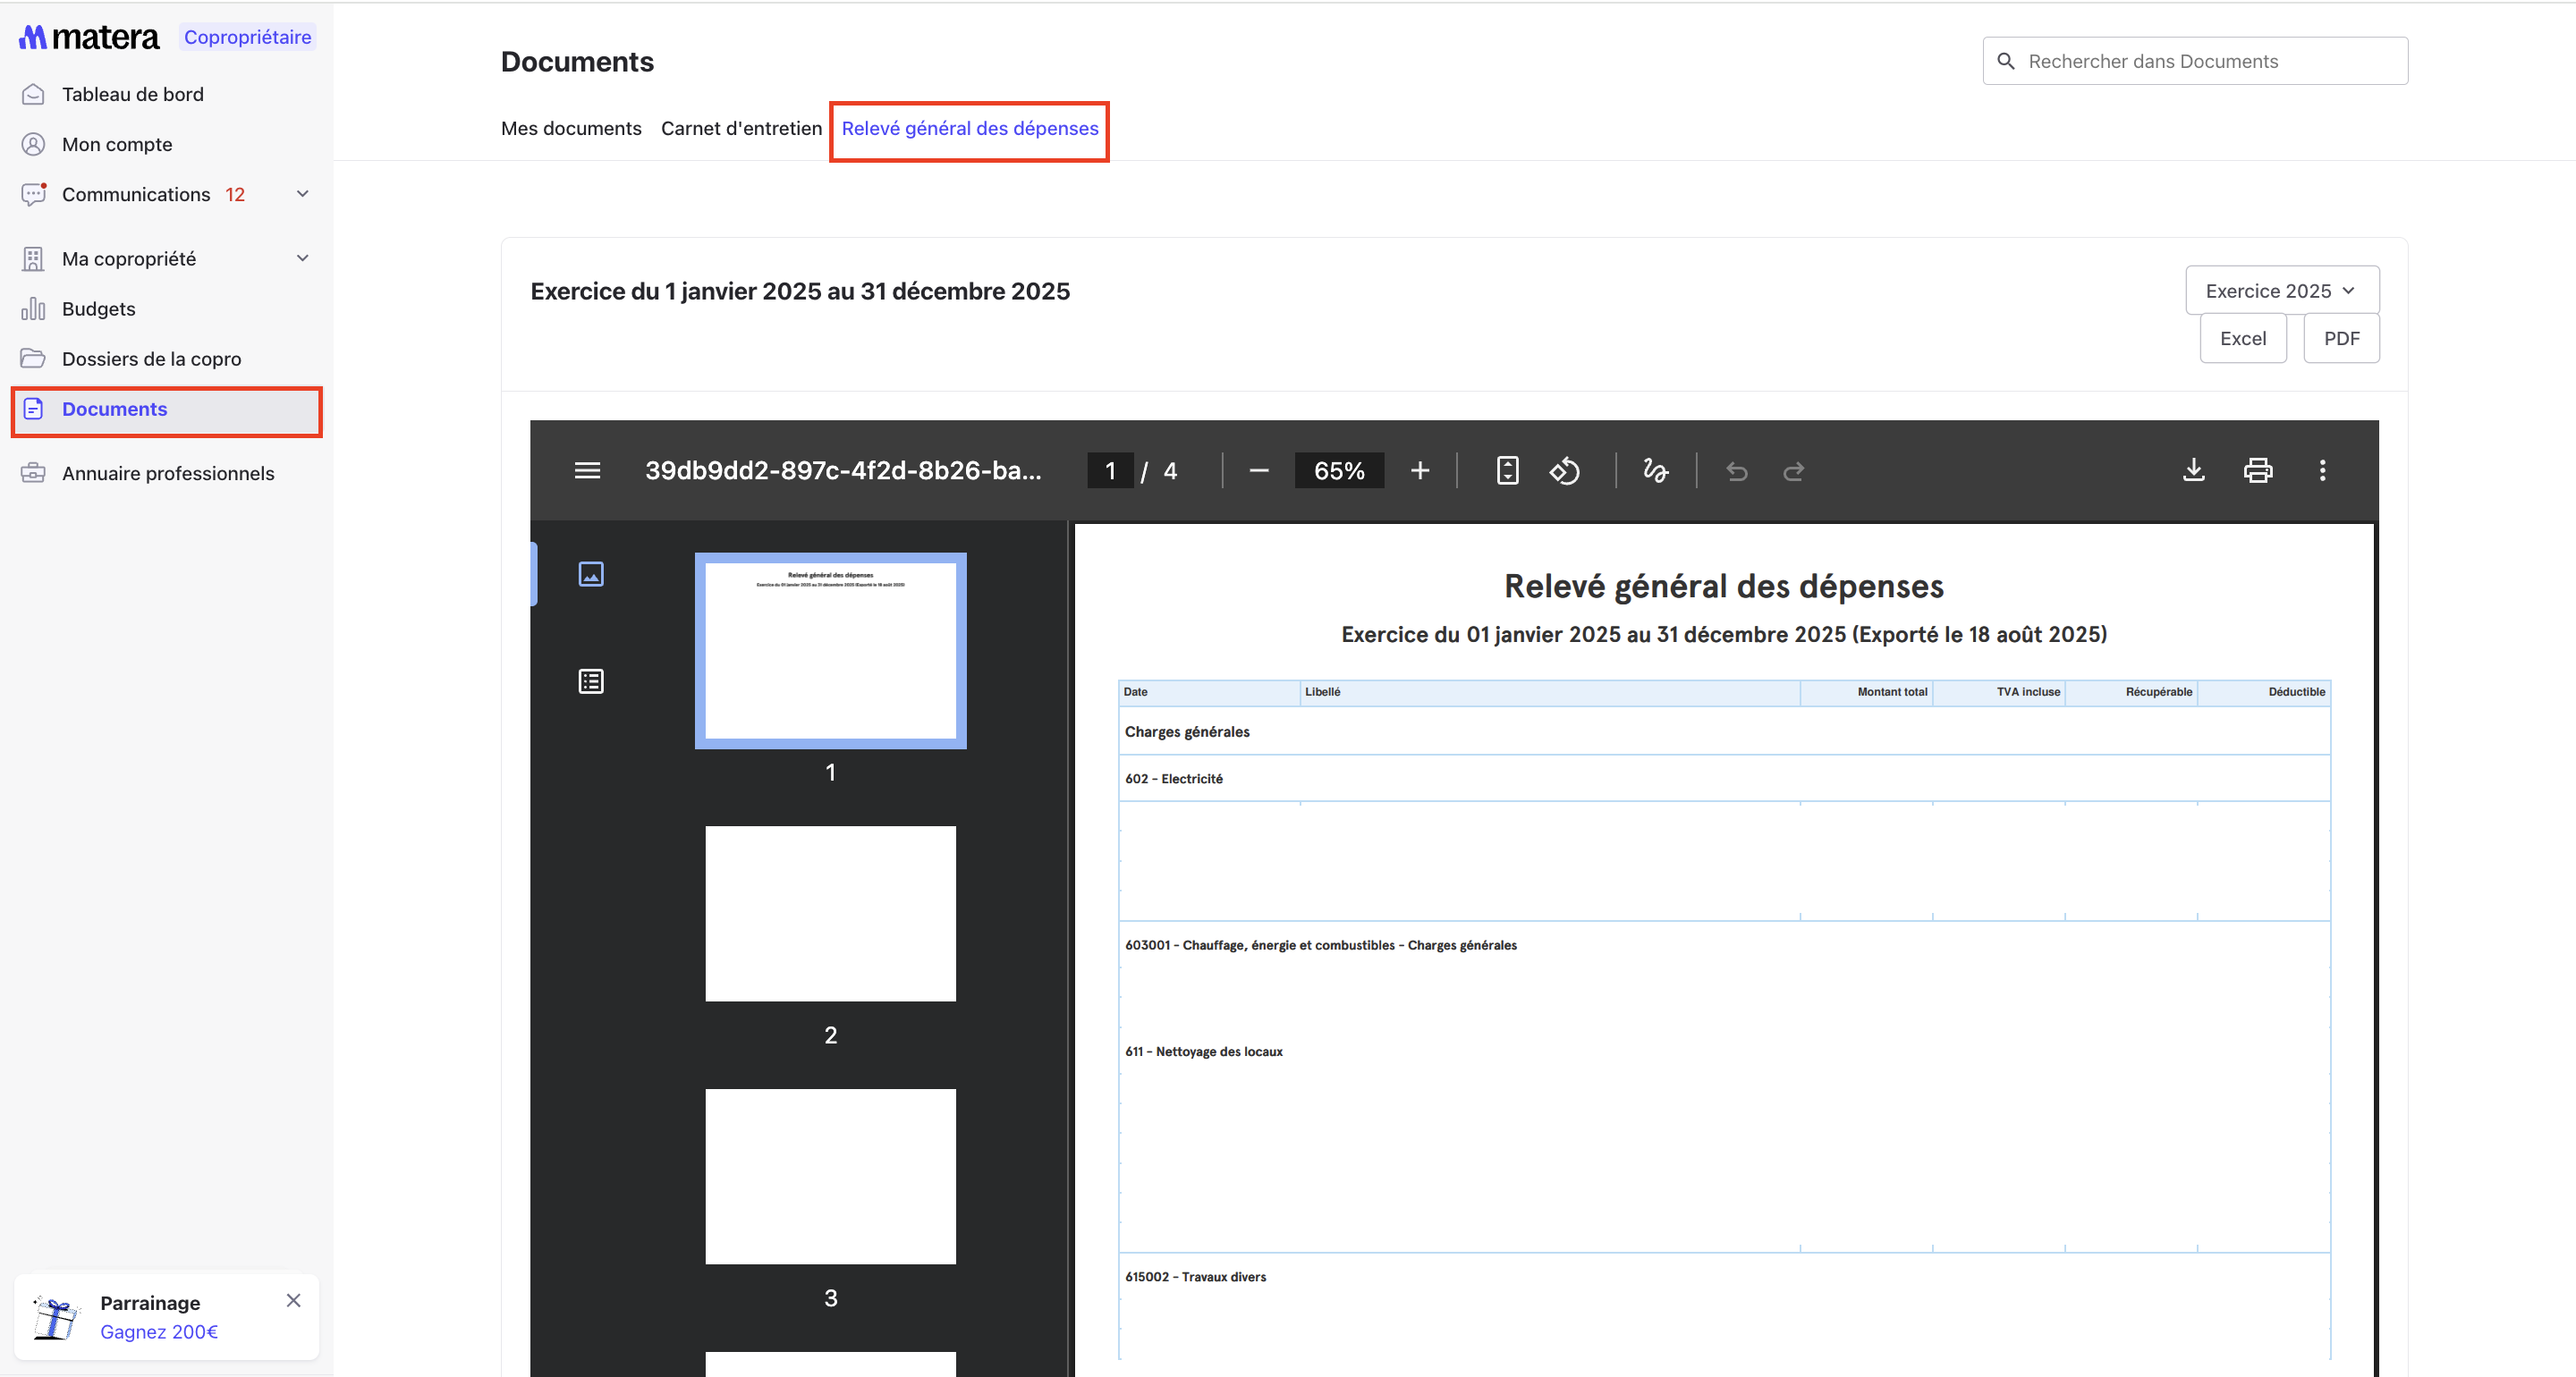The height and width of the screenshot is (1377, 2576).
Task: Export the report with the Excel button
Action: pyautogui.click(x=2242, y=338)
